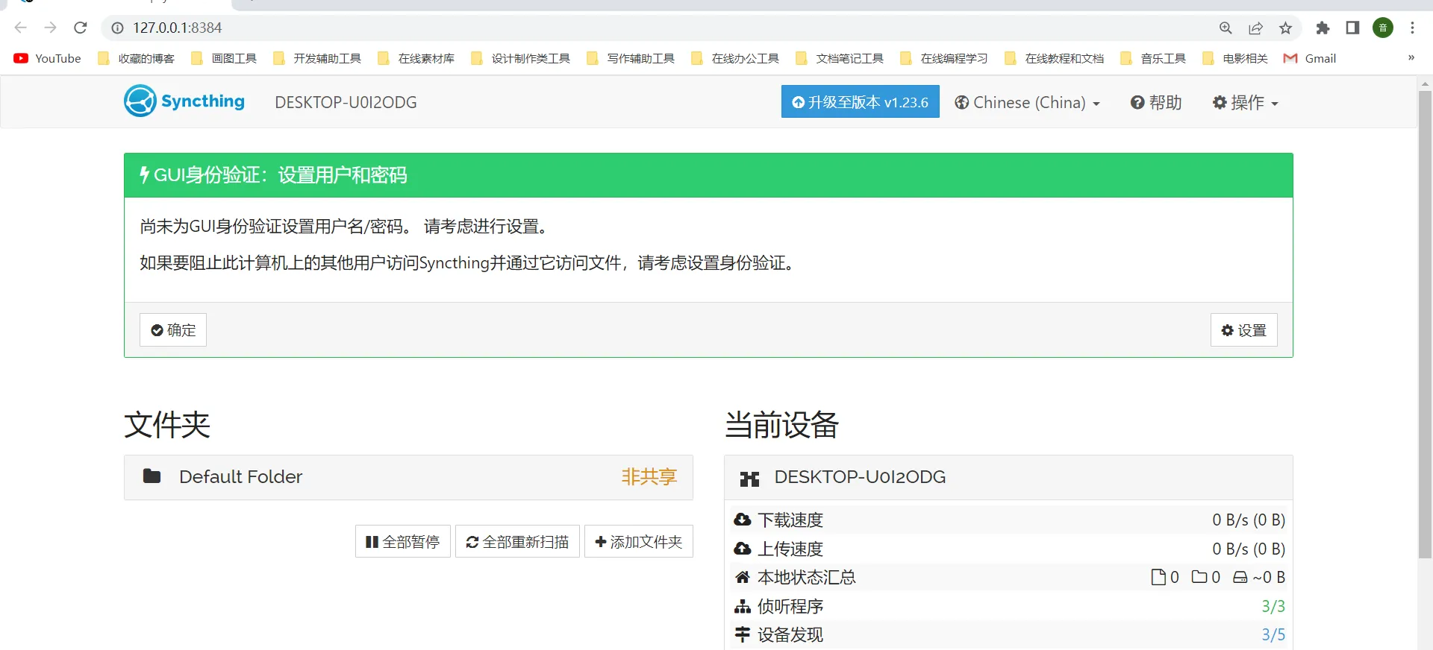
Task: Open the Gmail bookmark
Action: point(1310,58)
